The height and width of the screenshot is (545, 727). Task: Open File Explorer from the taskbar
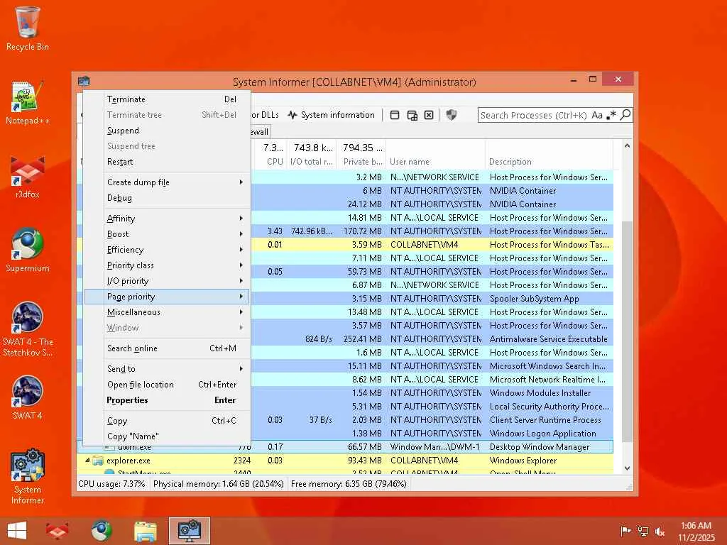[x=145, y=531]
